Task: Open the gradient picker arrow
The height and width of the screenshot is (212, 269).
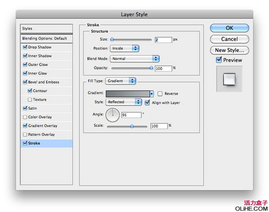Action: coord(152,94)
